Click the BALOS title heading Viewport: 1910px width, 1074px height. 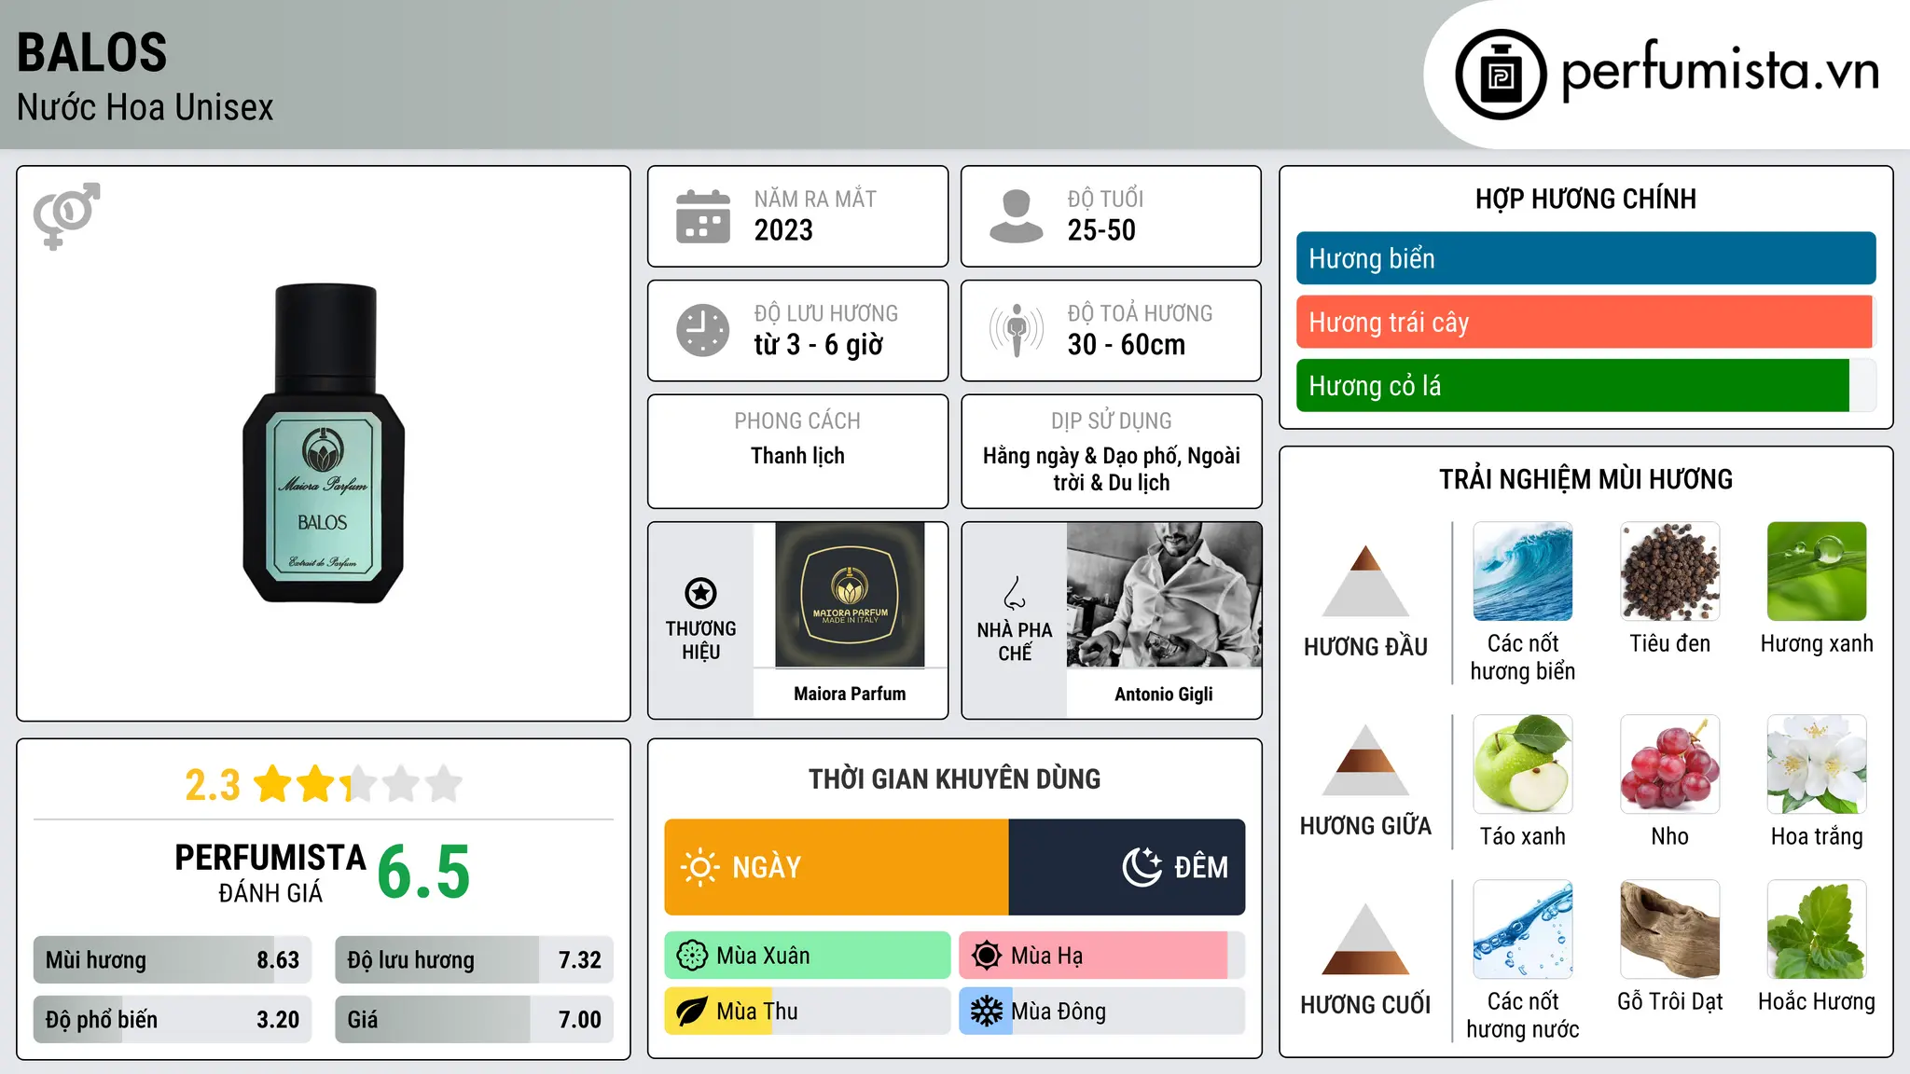coord(91,52)
